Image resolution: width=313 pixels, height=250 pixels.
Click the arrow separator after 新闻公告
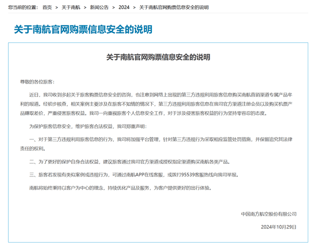[114, 7]
